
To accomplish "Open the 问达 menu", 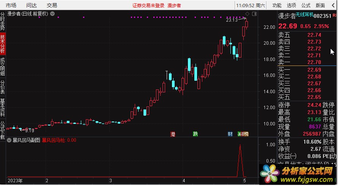I will tap(32, 5).
